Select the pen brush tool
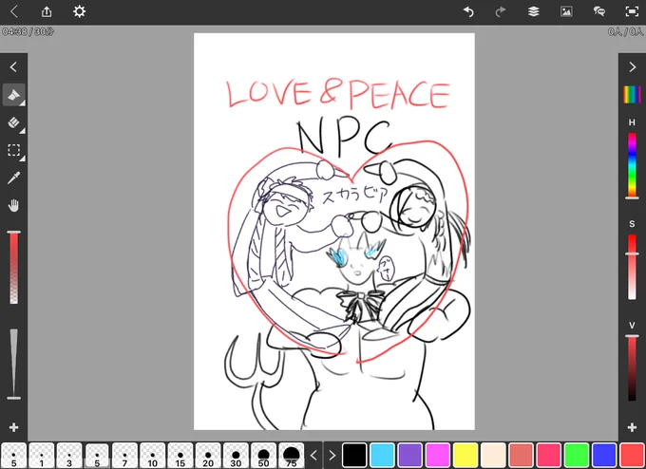The width and height of the screenshot is (646, 469). pos(14,95)
